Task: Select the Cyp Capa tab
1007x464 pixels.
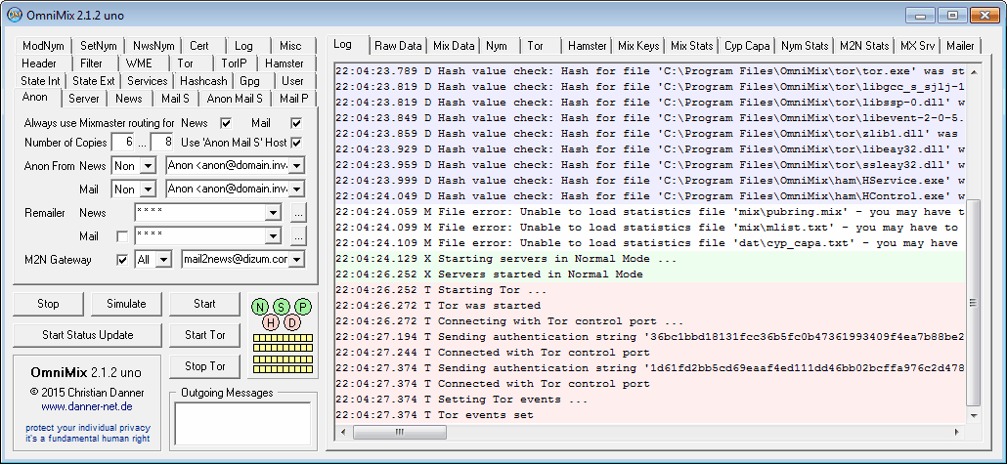Action: (747, 46)
